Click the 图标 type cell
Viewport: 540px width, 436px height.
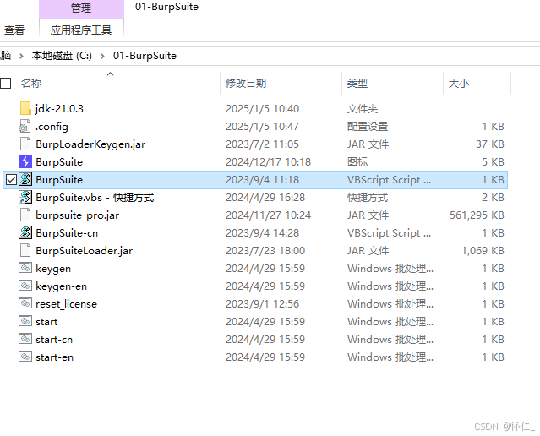click(x=357, y=162)
